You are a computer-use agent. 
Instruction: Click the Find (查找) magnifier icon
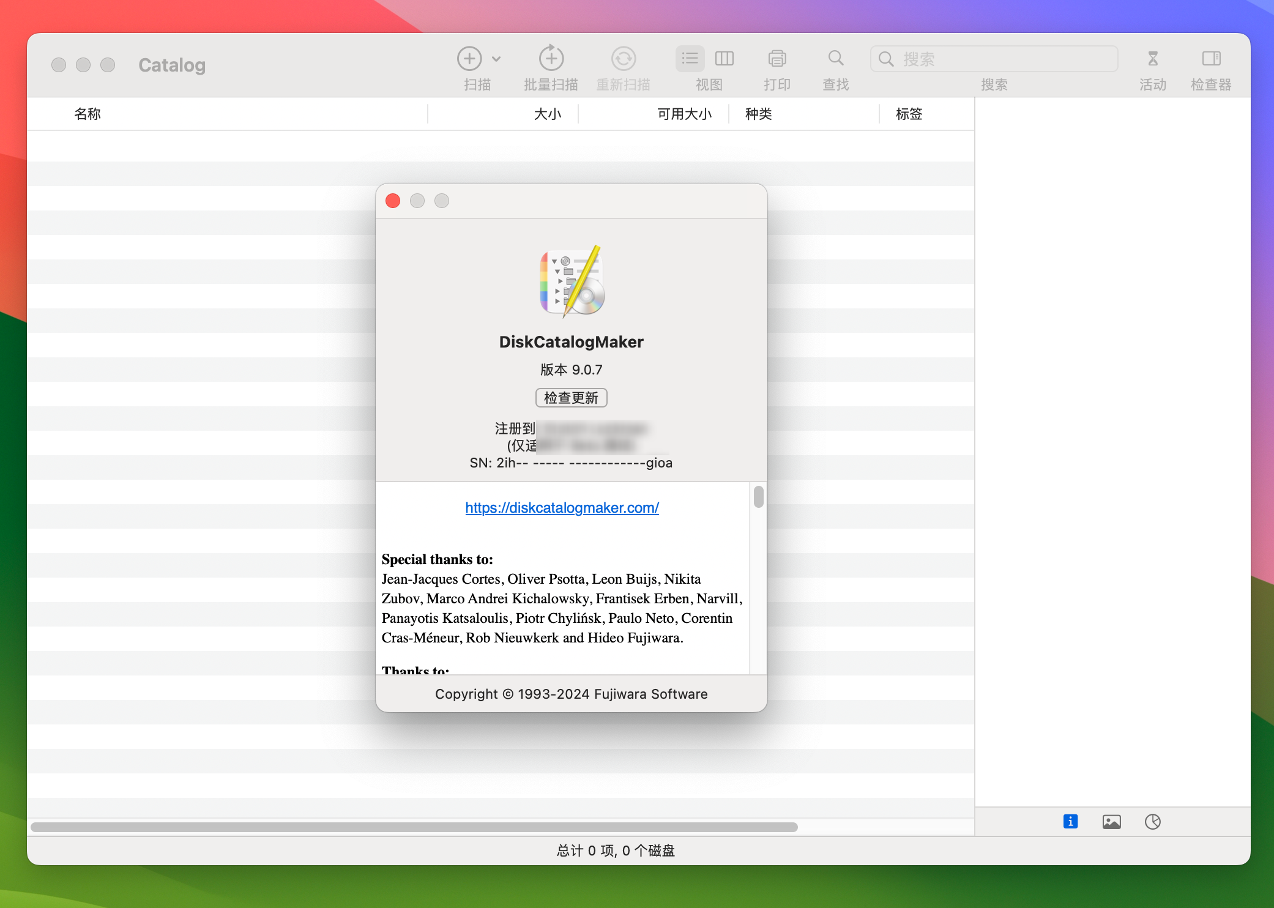tap(836, 58)
